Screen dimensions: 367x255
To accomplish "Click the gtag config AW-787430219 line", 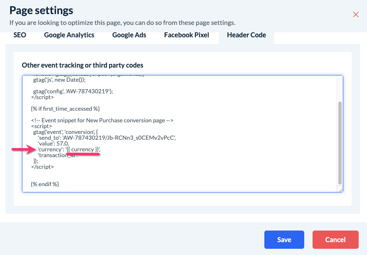I will click(73, 91).
